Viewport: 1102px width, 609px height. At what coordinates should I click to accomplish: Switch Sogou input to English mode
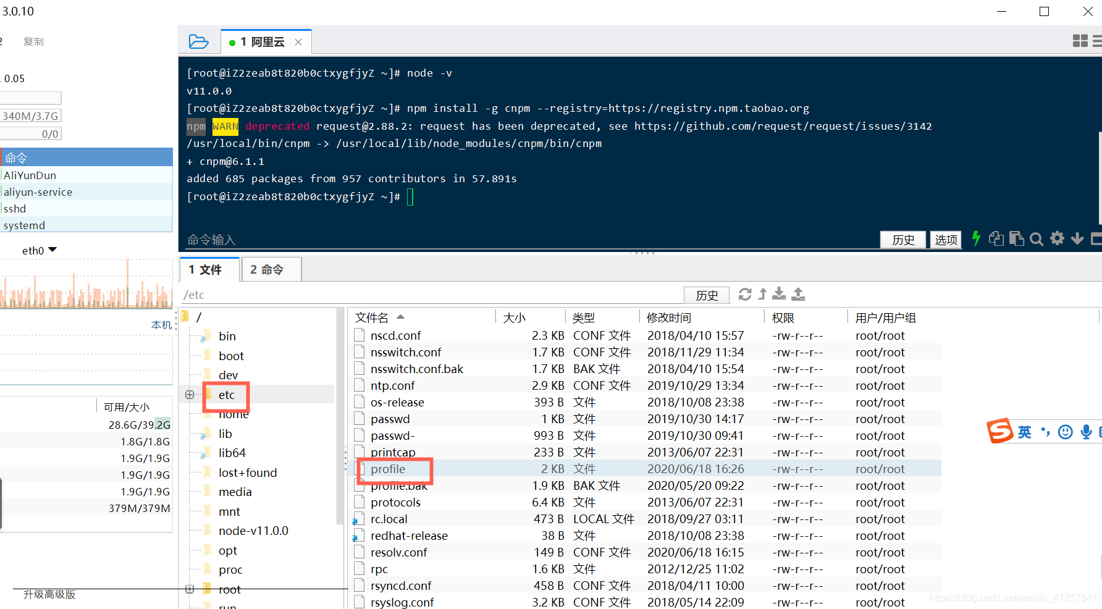click(x=1024, y=432)
